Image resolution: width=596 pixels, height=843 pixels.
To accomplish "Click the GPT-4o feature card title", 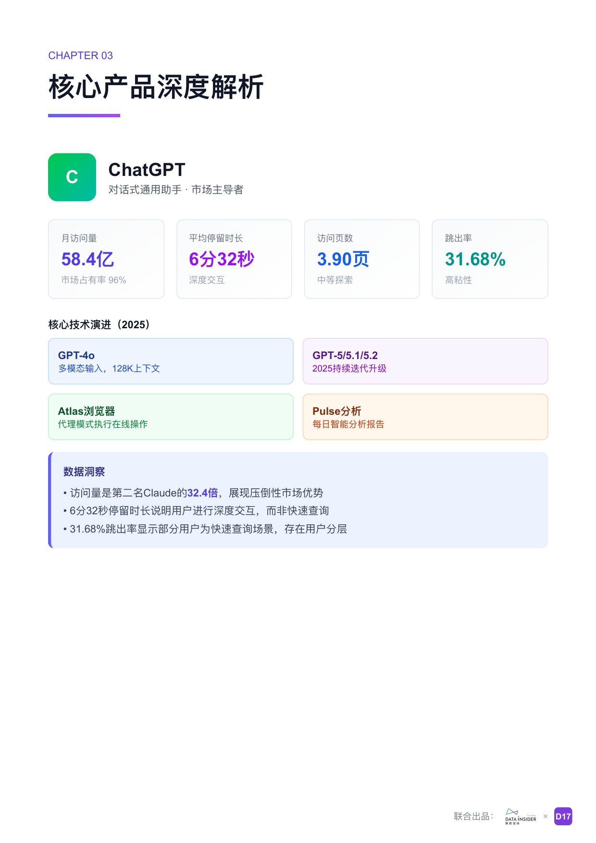I will click(76, 356).
